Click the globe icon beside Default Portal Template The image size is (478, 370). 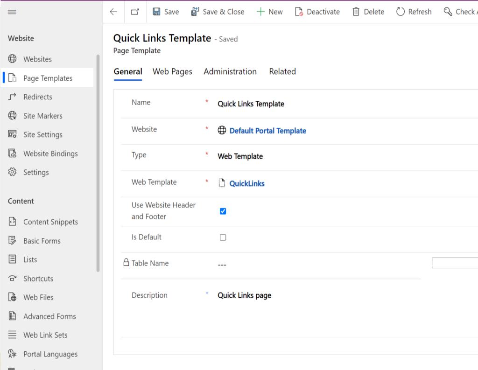coord(222,130)
